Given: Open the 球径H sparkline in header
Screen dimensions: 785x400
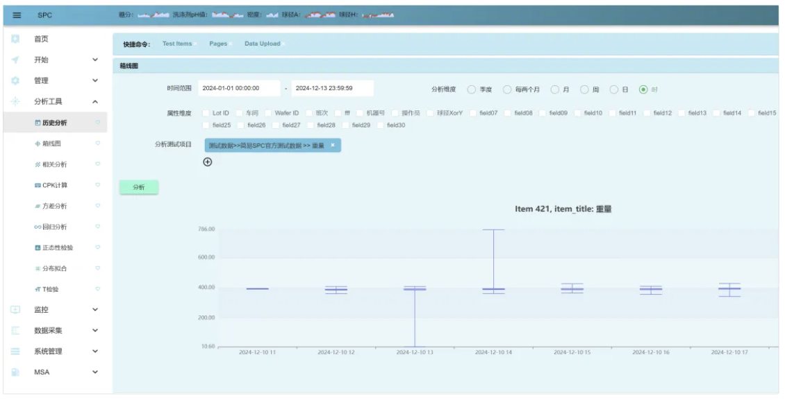Looking at the screenshot, I should point(378,15).
